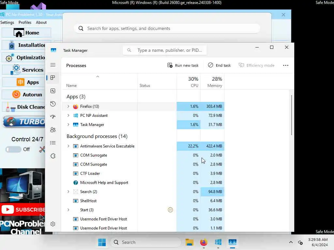Open Services page icon in Task Manager sidebar
The height and width of the screenshot is (250, 334).
53,156
